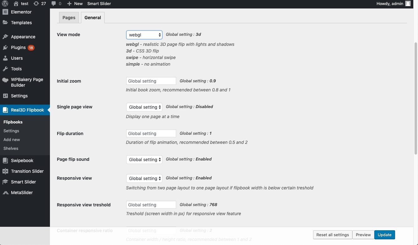Open the updates counter icon
Image resolution: width=418 pixels, height=245 pixels.
tap(36, 3)
